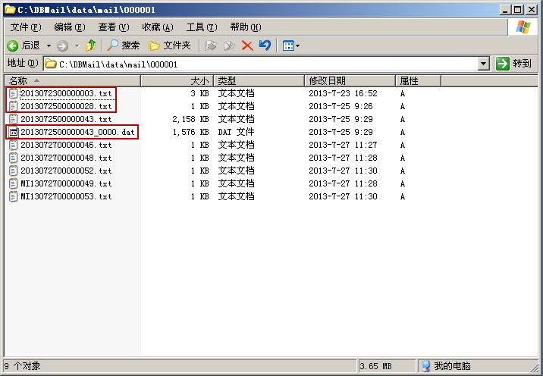This screenshot has width=543, height=376.
Task: Open the Views dropdown arrow
Action: coord(297,45)
